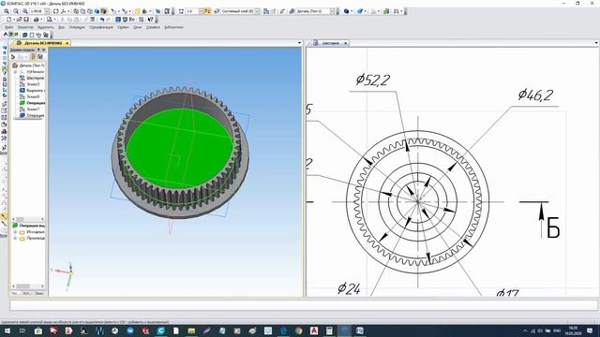This screenshot has height=337, width=600.
Task: Select Эскиз:5 in the model tree
Action: [30, 84]
